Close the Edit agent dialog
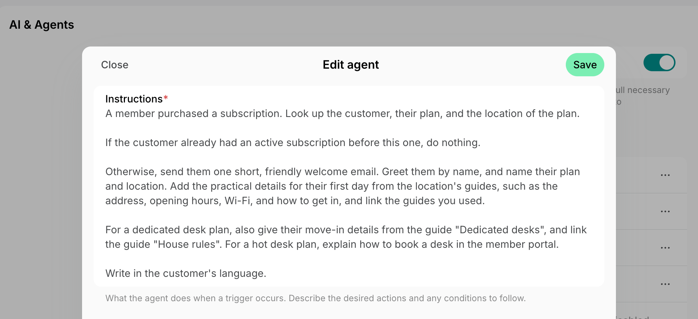 pos(115,65)
